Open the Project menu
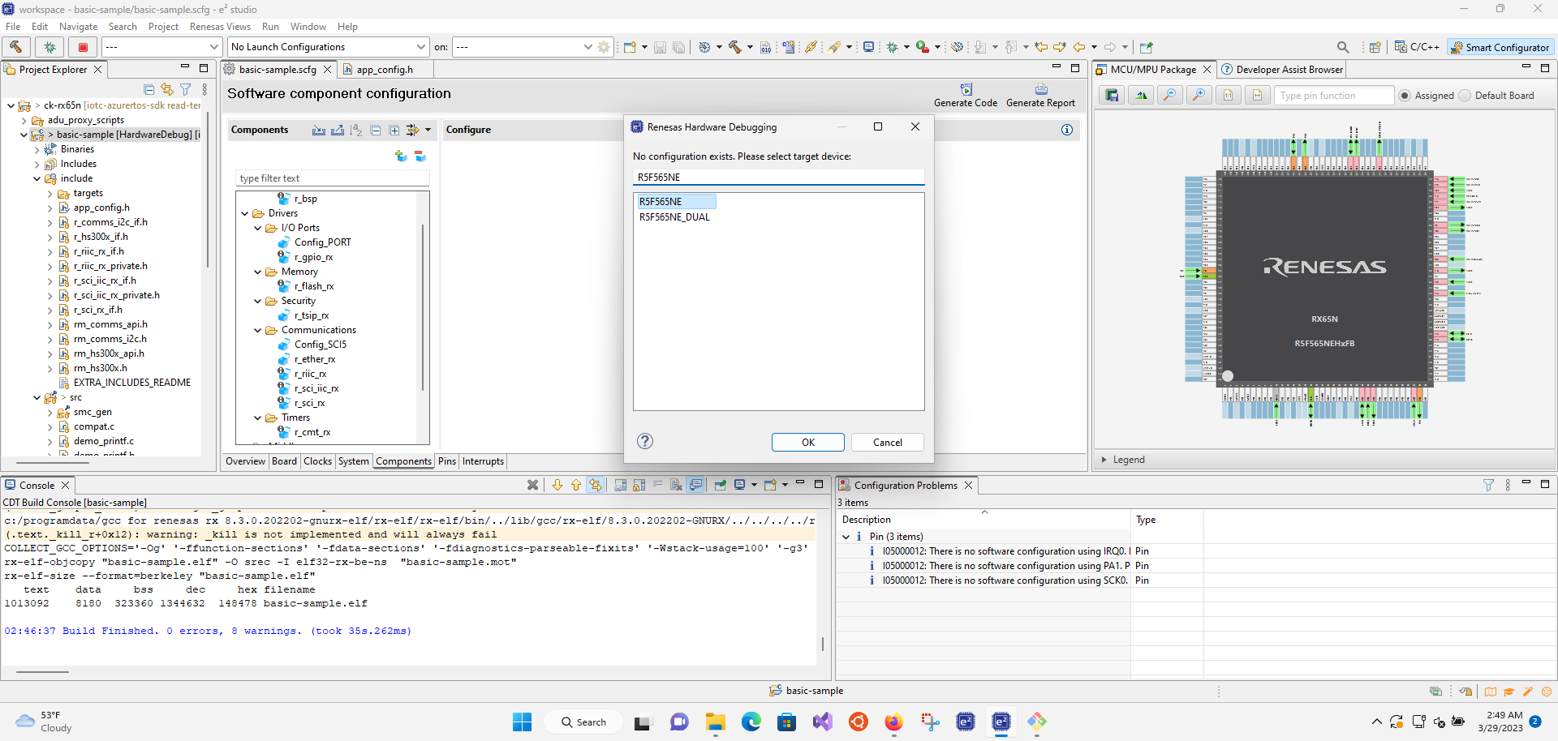 [163, 27]
